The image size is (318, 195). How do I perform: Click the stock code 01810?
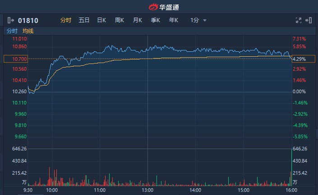coord(28,20)
